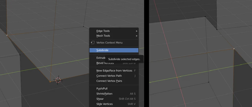Click the Vertex Context Menu header icon
This screenshot has height=107, width=252.
click(93, 43)
